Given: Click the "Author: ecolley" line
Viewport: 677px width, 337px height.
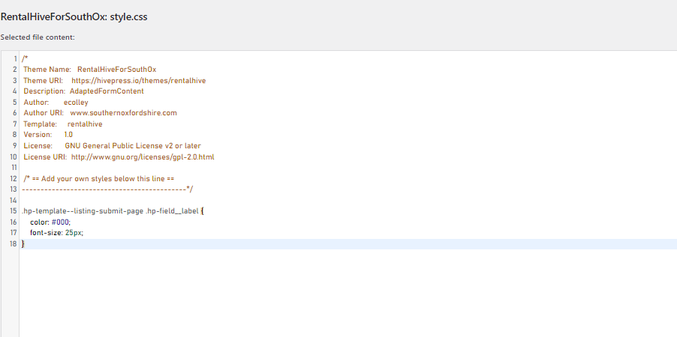Looking at the screenshot, I should [56, 103].
